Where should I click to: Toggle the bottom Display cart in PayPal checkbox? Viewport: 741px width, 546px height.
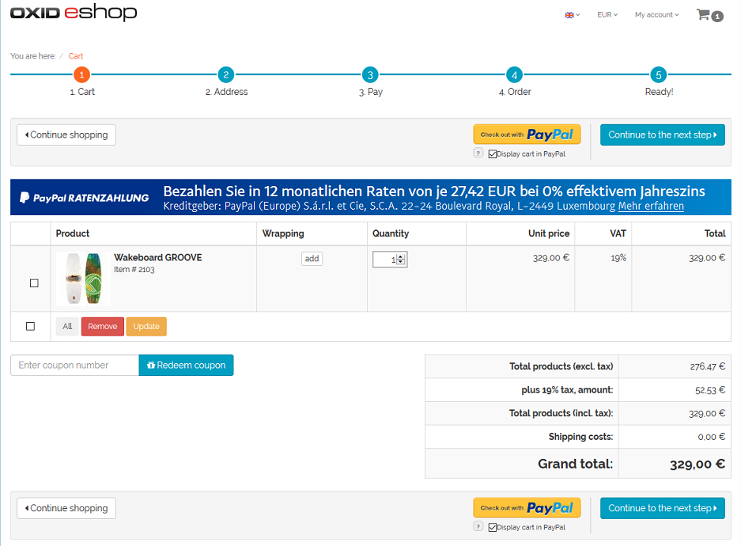point(493,528)
